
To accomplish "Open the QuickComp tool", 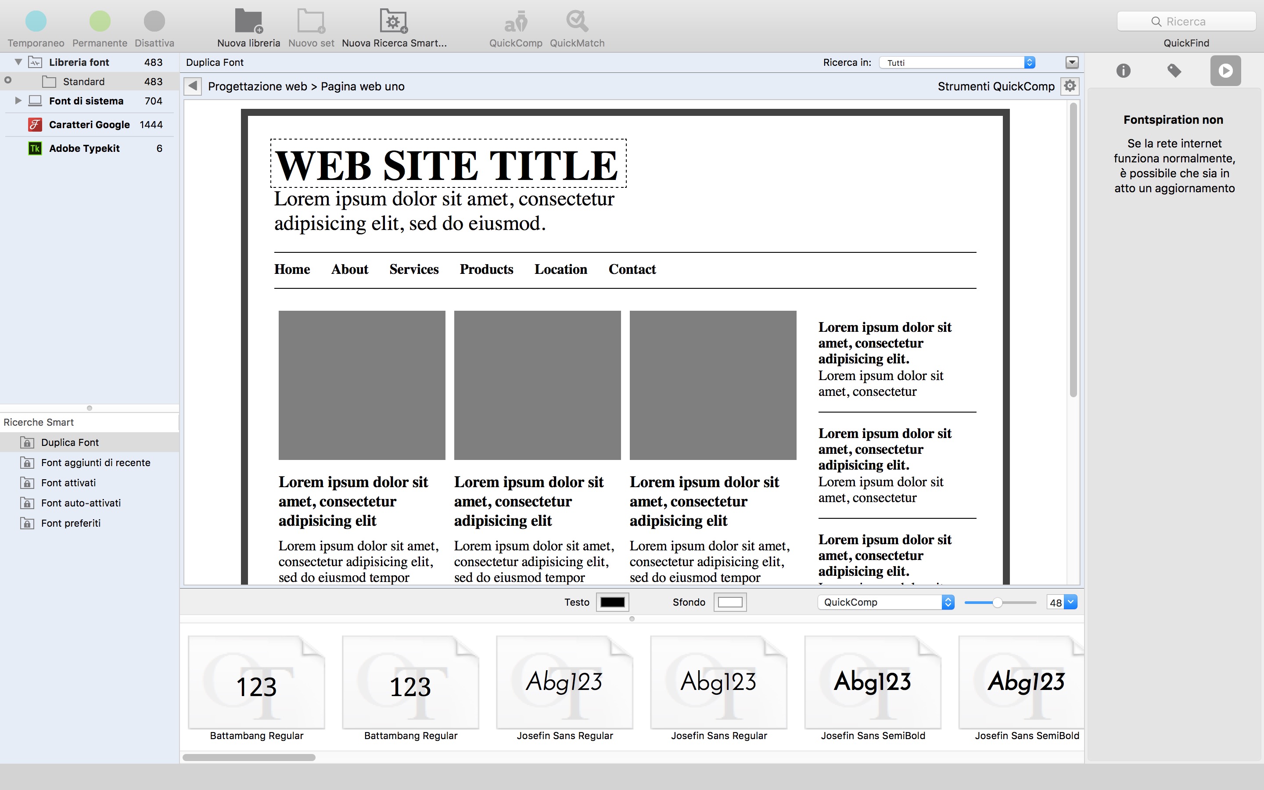I will pyautogui.click(x=516, y=22).
